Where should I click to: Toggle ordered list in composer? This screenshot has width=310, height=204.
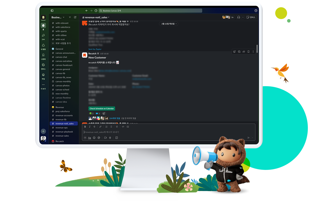(x=106, y=127)
